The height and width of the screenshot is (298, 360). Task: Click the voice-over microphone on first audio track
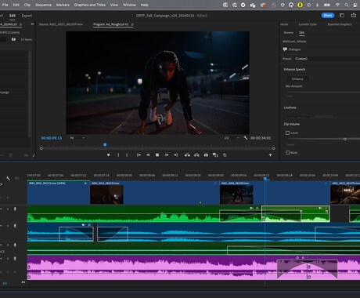point(15,209)
